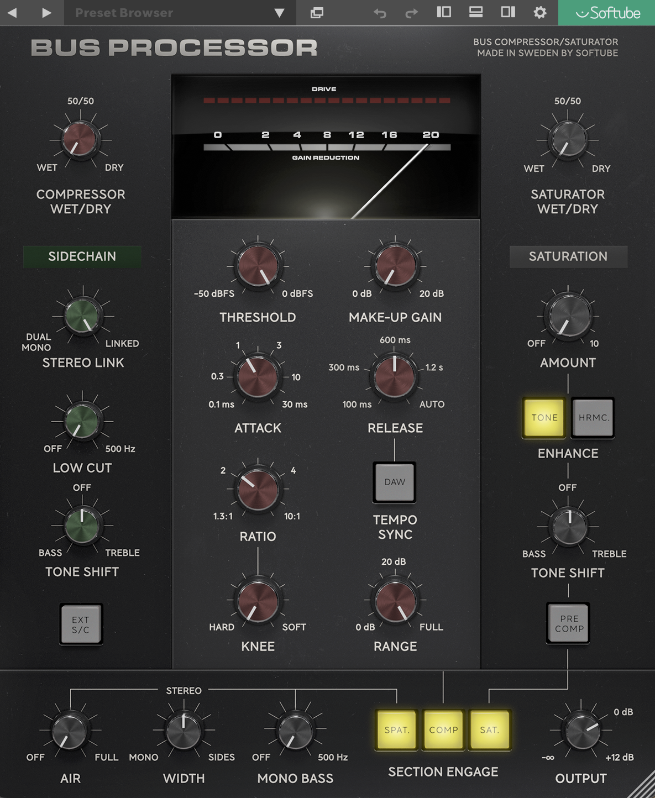Screen dimensions: 655x798
Task: Go to the next preset arrow
Action: [x=46, y=12]
